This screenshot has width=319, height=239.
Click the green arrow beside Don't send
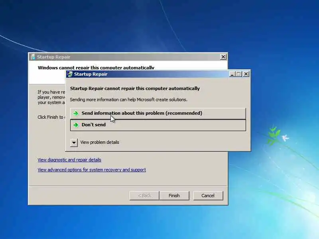(x=76, y=125)
